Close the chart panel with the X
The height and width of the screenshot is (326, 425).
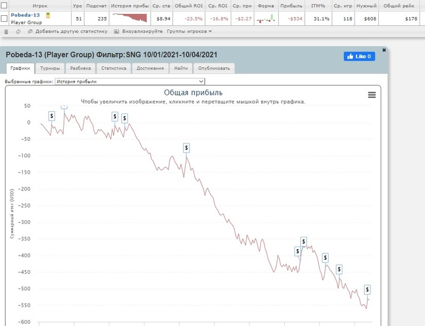[384, 50]
